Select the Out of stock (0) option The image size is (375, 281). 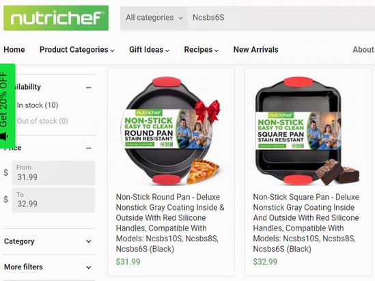pos(42,121)
